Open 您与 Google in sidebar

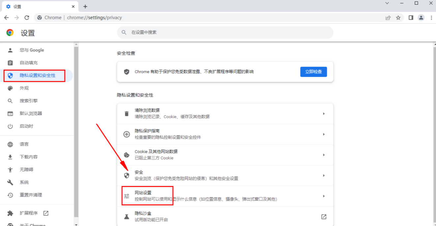pos(37,50)
